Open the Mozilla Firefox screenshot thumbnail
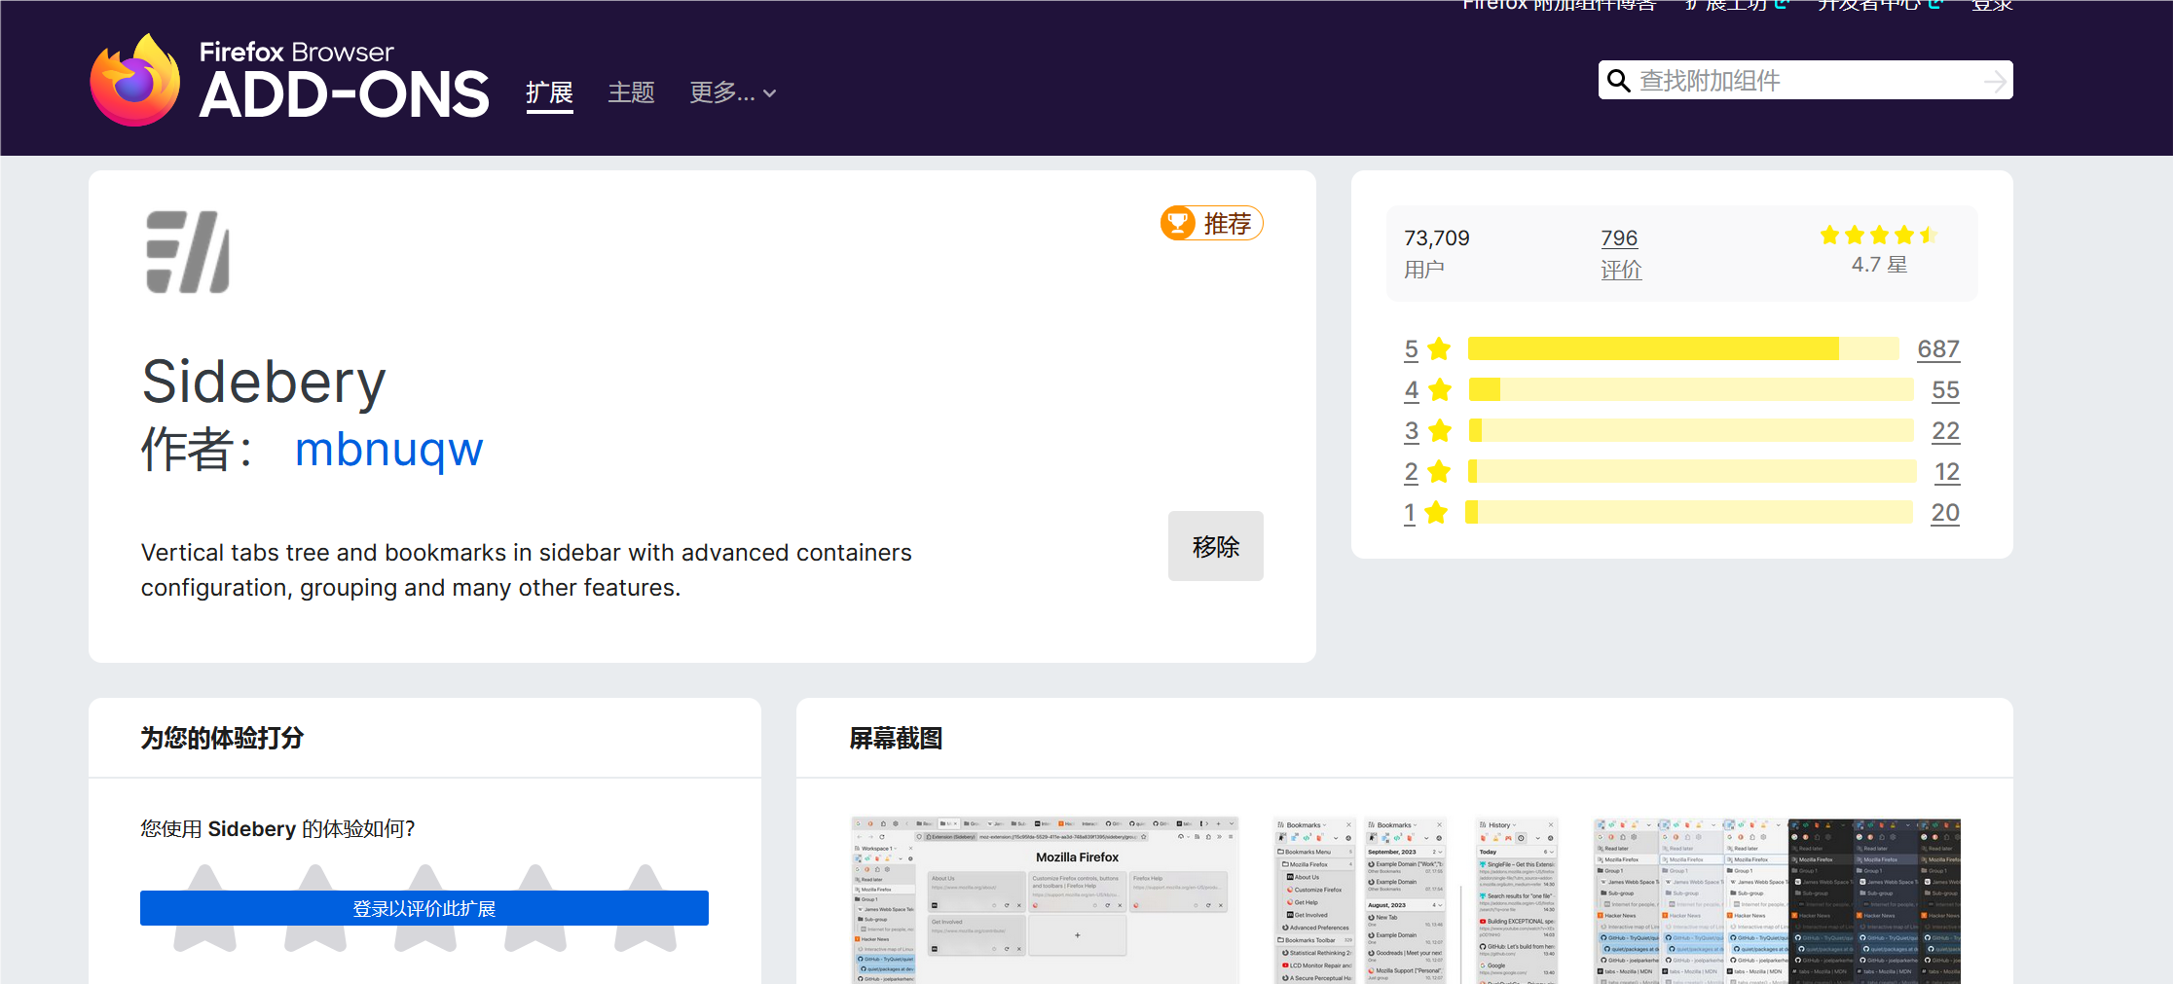Screen dimensions: 2173x984 click(x=1045, y=900)
